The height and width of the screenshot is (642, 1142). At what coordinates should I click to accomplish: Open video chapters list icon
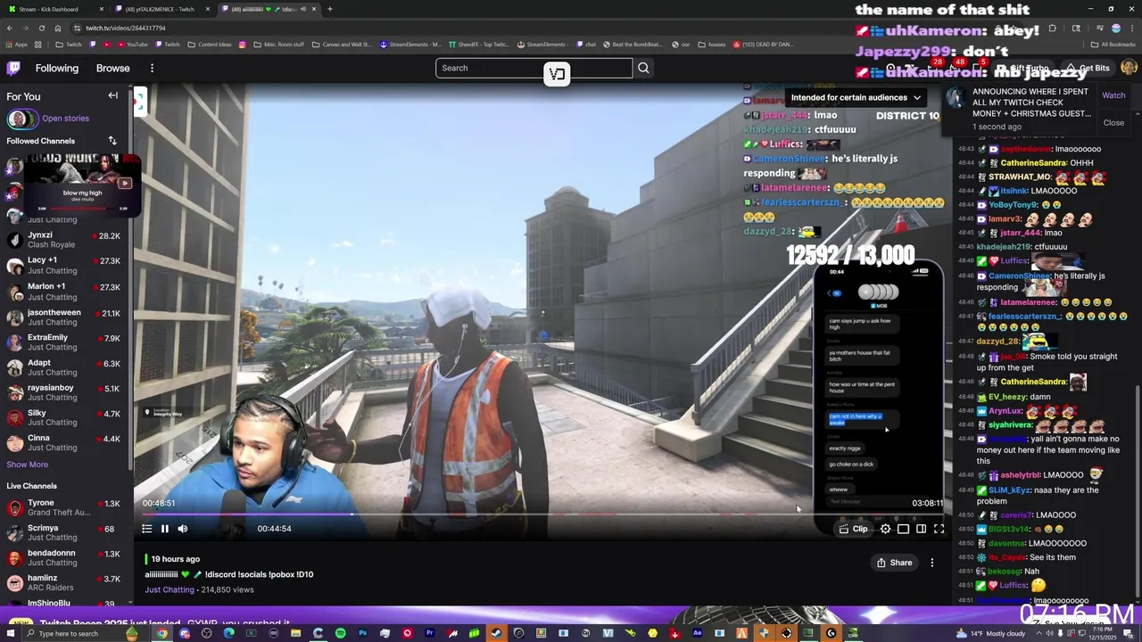coord(146,529)
